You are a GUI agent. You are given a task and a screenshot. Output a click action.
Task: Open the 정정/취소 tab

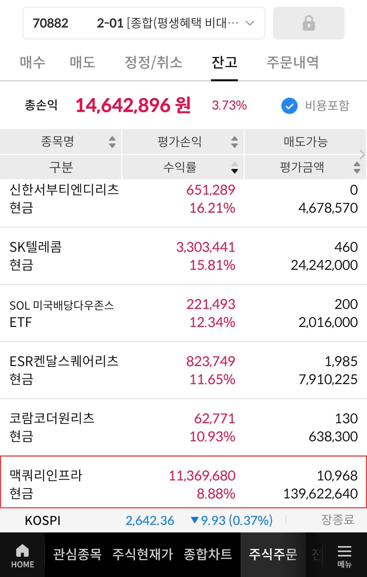[153, 63]
